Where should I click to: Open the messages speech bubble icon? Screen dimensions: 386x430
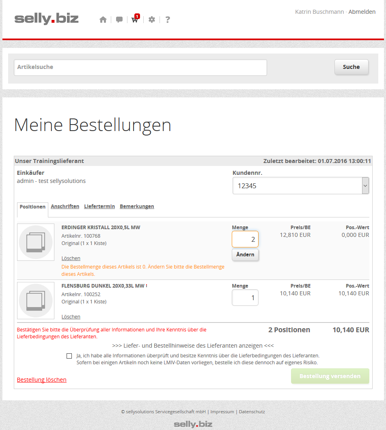(x=119, y=19)
